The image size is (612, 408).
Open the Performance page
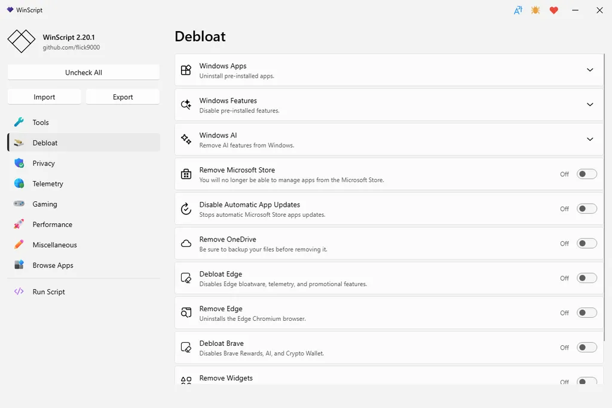(84, 224)
